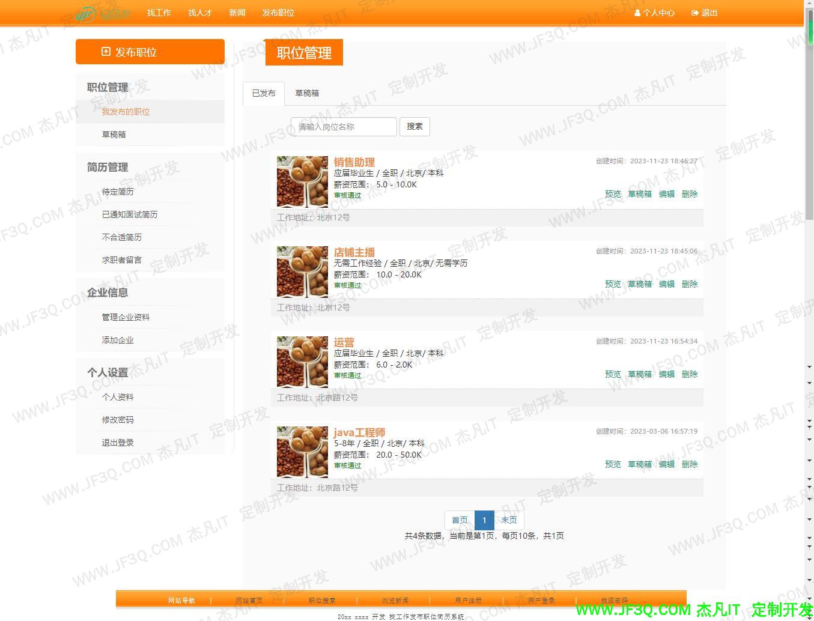Click the site logo in the header

[103, 13]
